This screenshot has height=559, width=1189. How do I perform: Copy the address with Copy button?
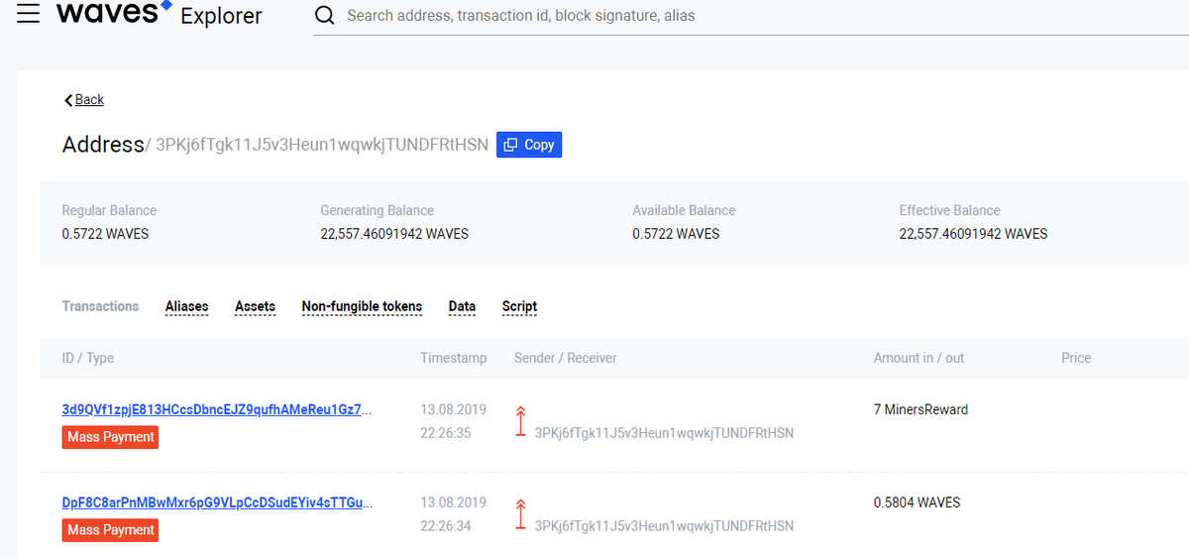coord(529,145)
